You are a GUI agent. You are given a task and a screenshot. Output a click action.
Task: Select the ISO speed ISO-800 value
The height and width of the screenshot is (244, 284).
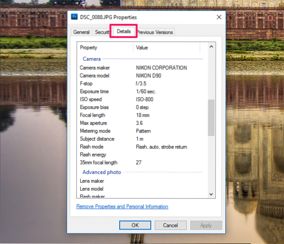click(x=145, y=99)
